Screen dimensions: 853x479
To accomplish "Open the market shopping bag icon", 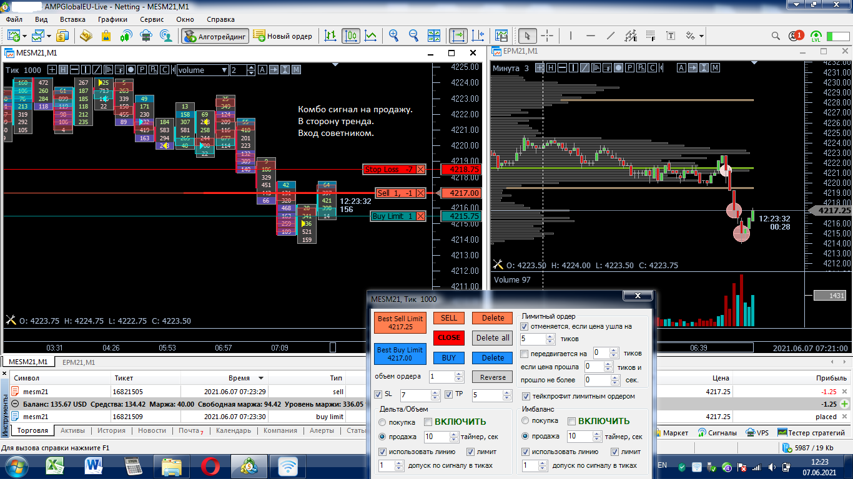I will tap(106, 36).
